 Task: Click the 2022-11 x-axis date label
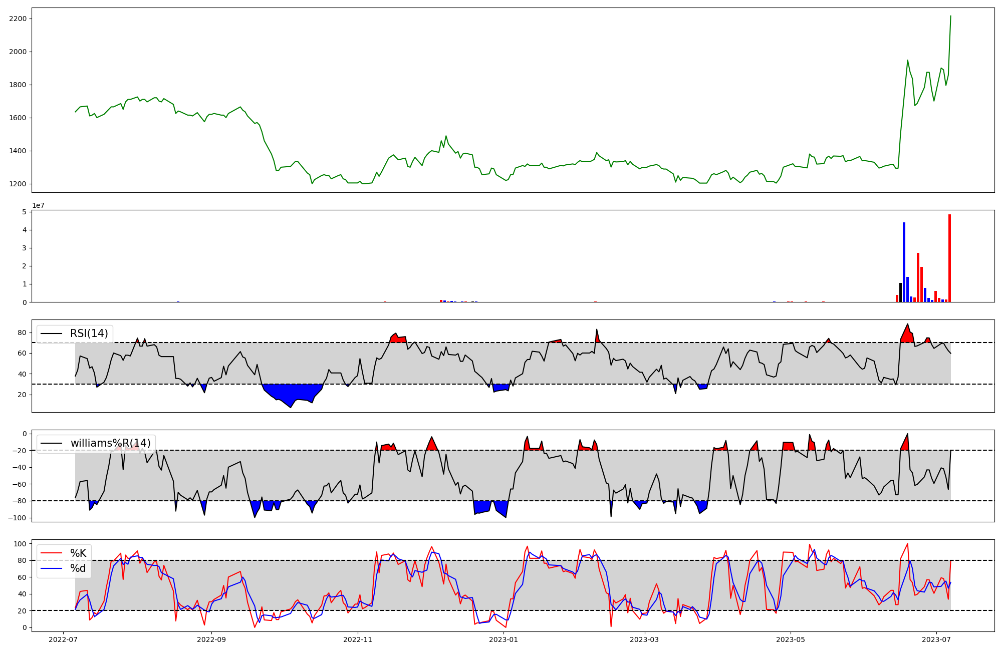click(x=358, y=639)
